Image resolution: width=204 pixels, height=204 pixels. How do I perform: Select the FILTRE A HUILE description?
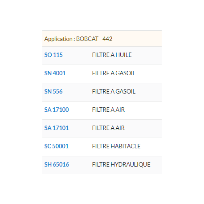tap(112, 55)
